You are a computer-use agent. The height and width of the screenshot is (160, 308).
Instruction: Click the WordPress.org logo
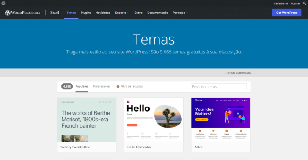pyautogui.click(x=22, y=13)
